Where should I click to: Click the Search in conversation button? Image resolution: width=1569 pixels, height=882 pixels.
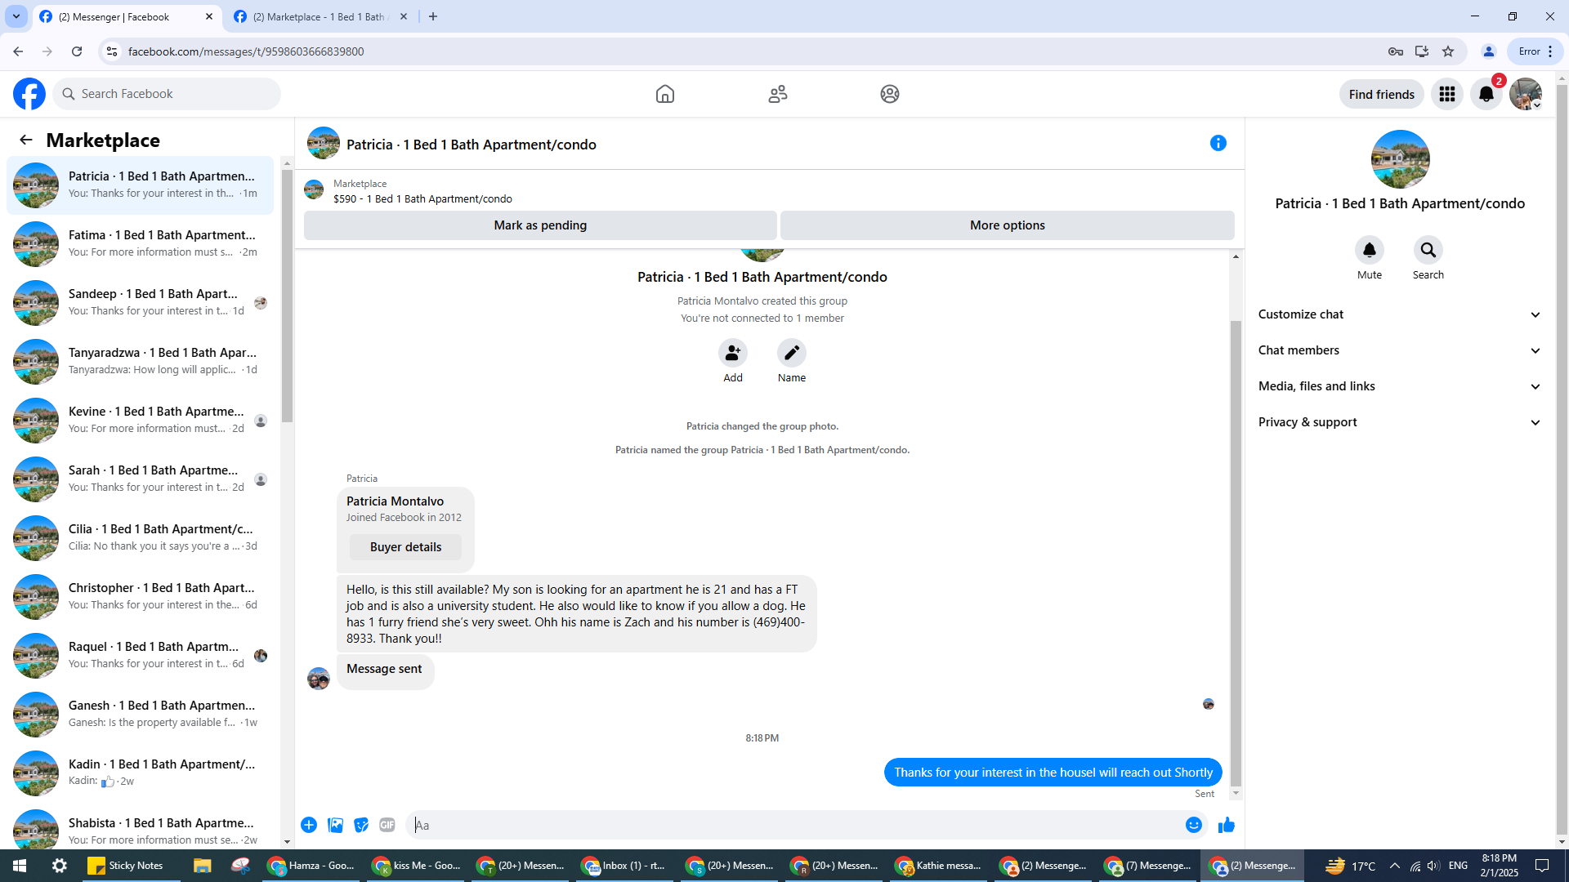coord(1428,250)
